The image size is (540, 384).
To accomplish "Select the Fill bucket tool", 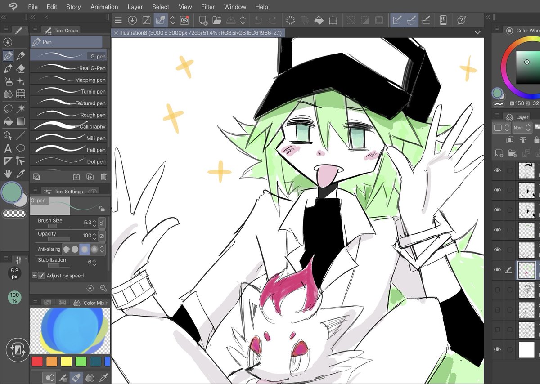I will pyautogui.click(x=8, y=121).
